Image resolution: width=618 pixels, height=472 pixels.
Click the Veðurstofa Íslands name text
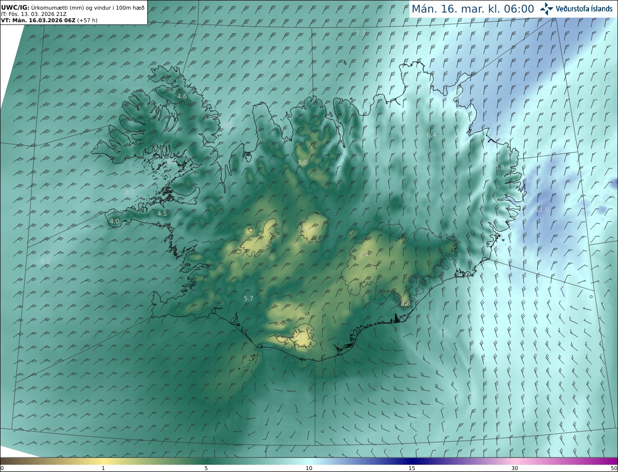584,9
